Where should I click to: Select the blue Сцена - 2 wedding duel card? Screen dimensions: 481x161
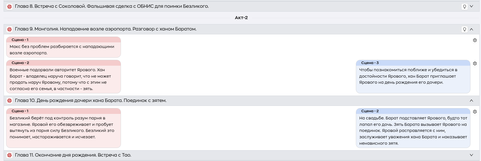point(413,128)
